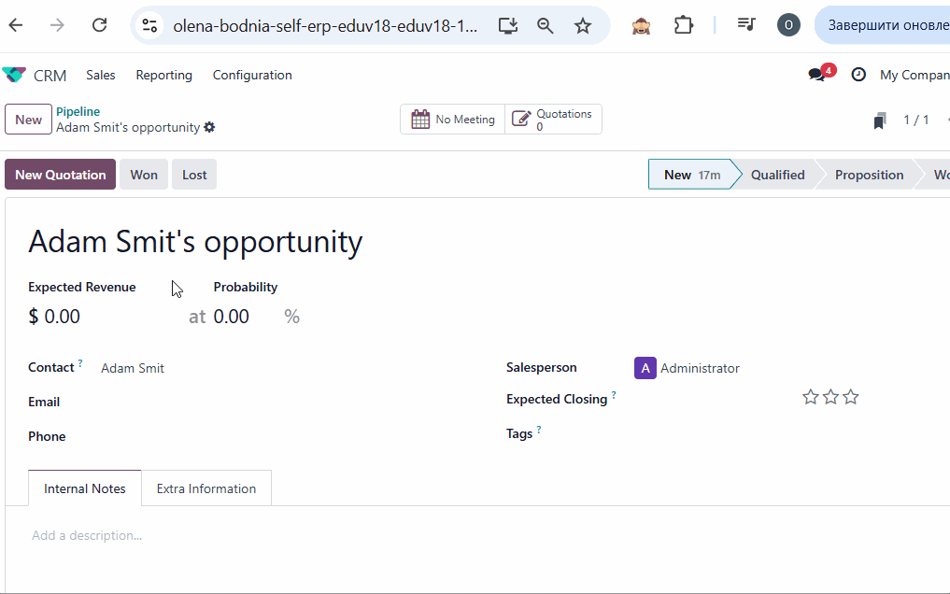Open the browser extensions puzzle icon
The width and height of the screenshot is (950, 594).
[684, 25]
